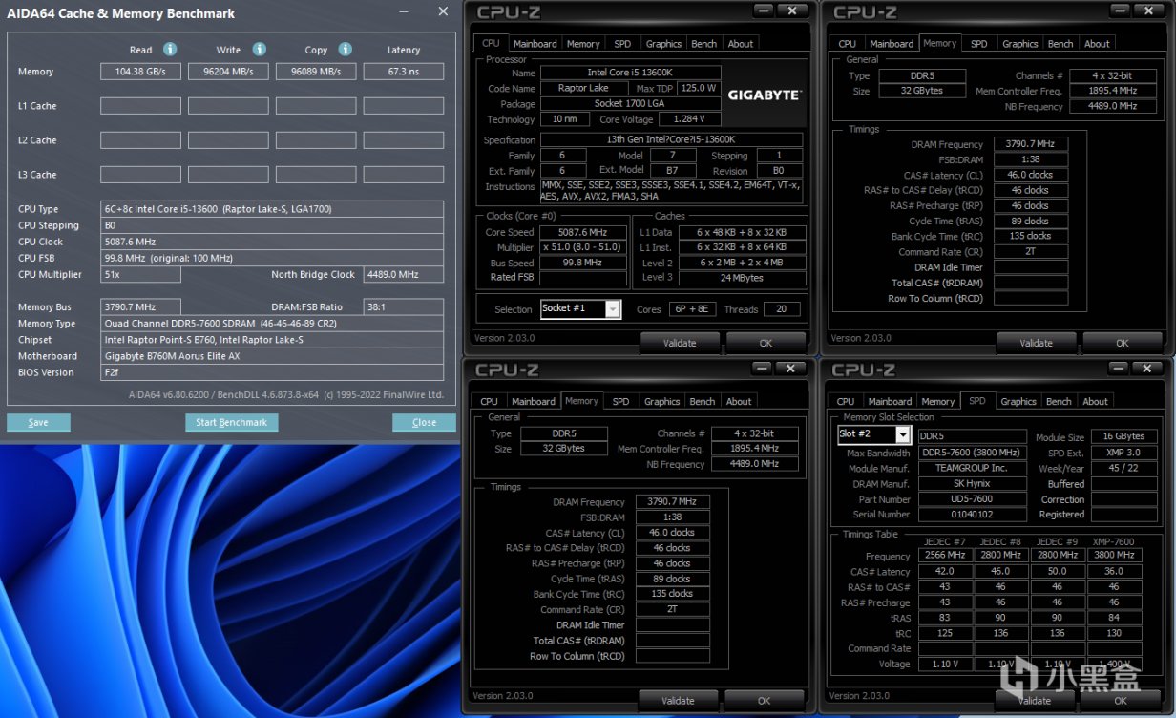Click the GIGABYTE logo in the CPU-Z CPU window
This screenshot has height=718, width=1176.
click(764, 95)
